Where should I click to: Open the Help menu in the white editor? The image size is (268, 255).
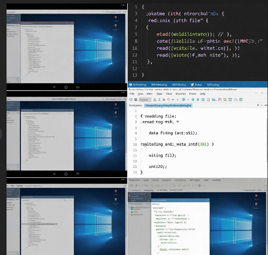[x=203, y=94]
